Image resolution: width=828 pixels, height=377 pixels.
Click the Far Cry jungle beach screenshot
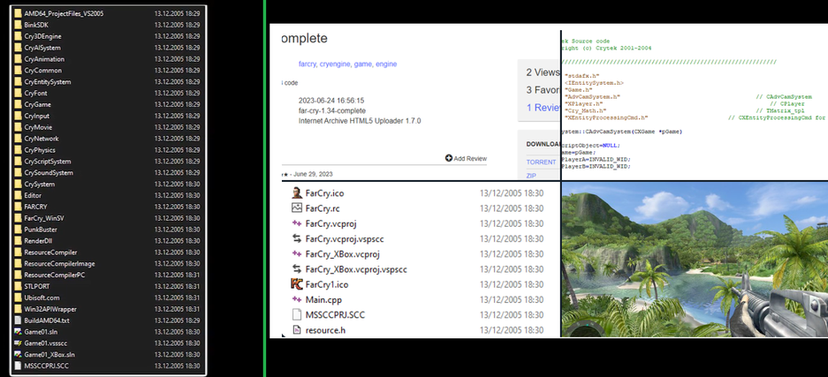(x=695, y=259)
